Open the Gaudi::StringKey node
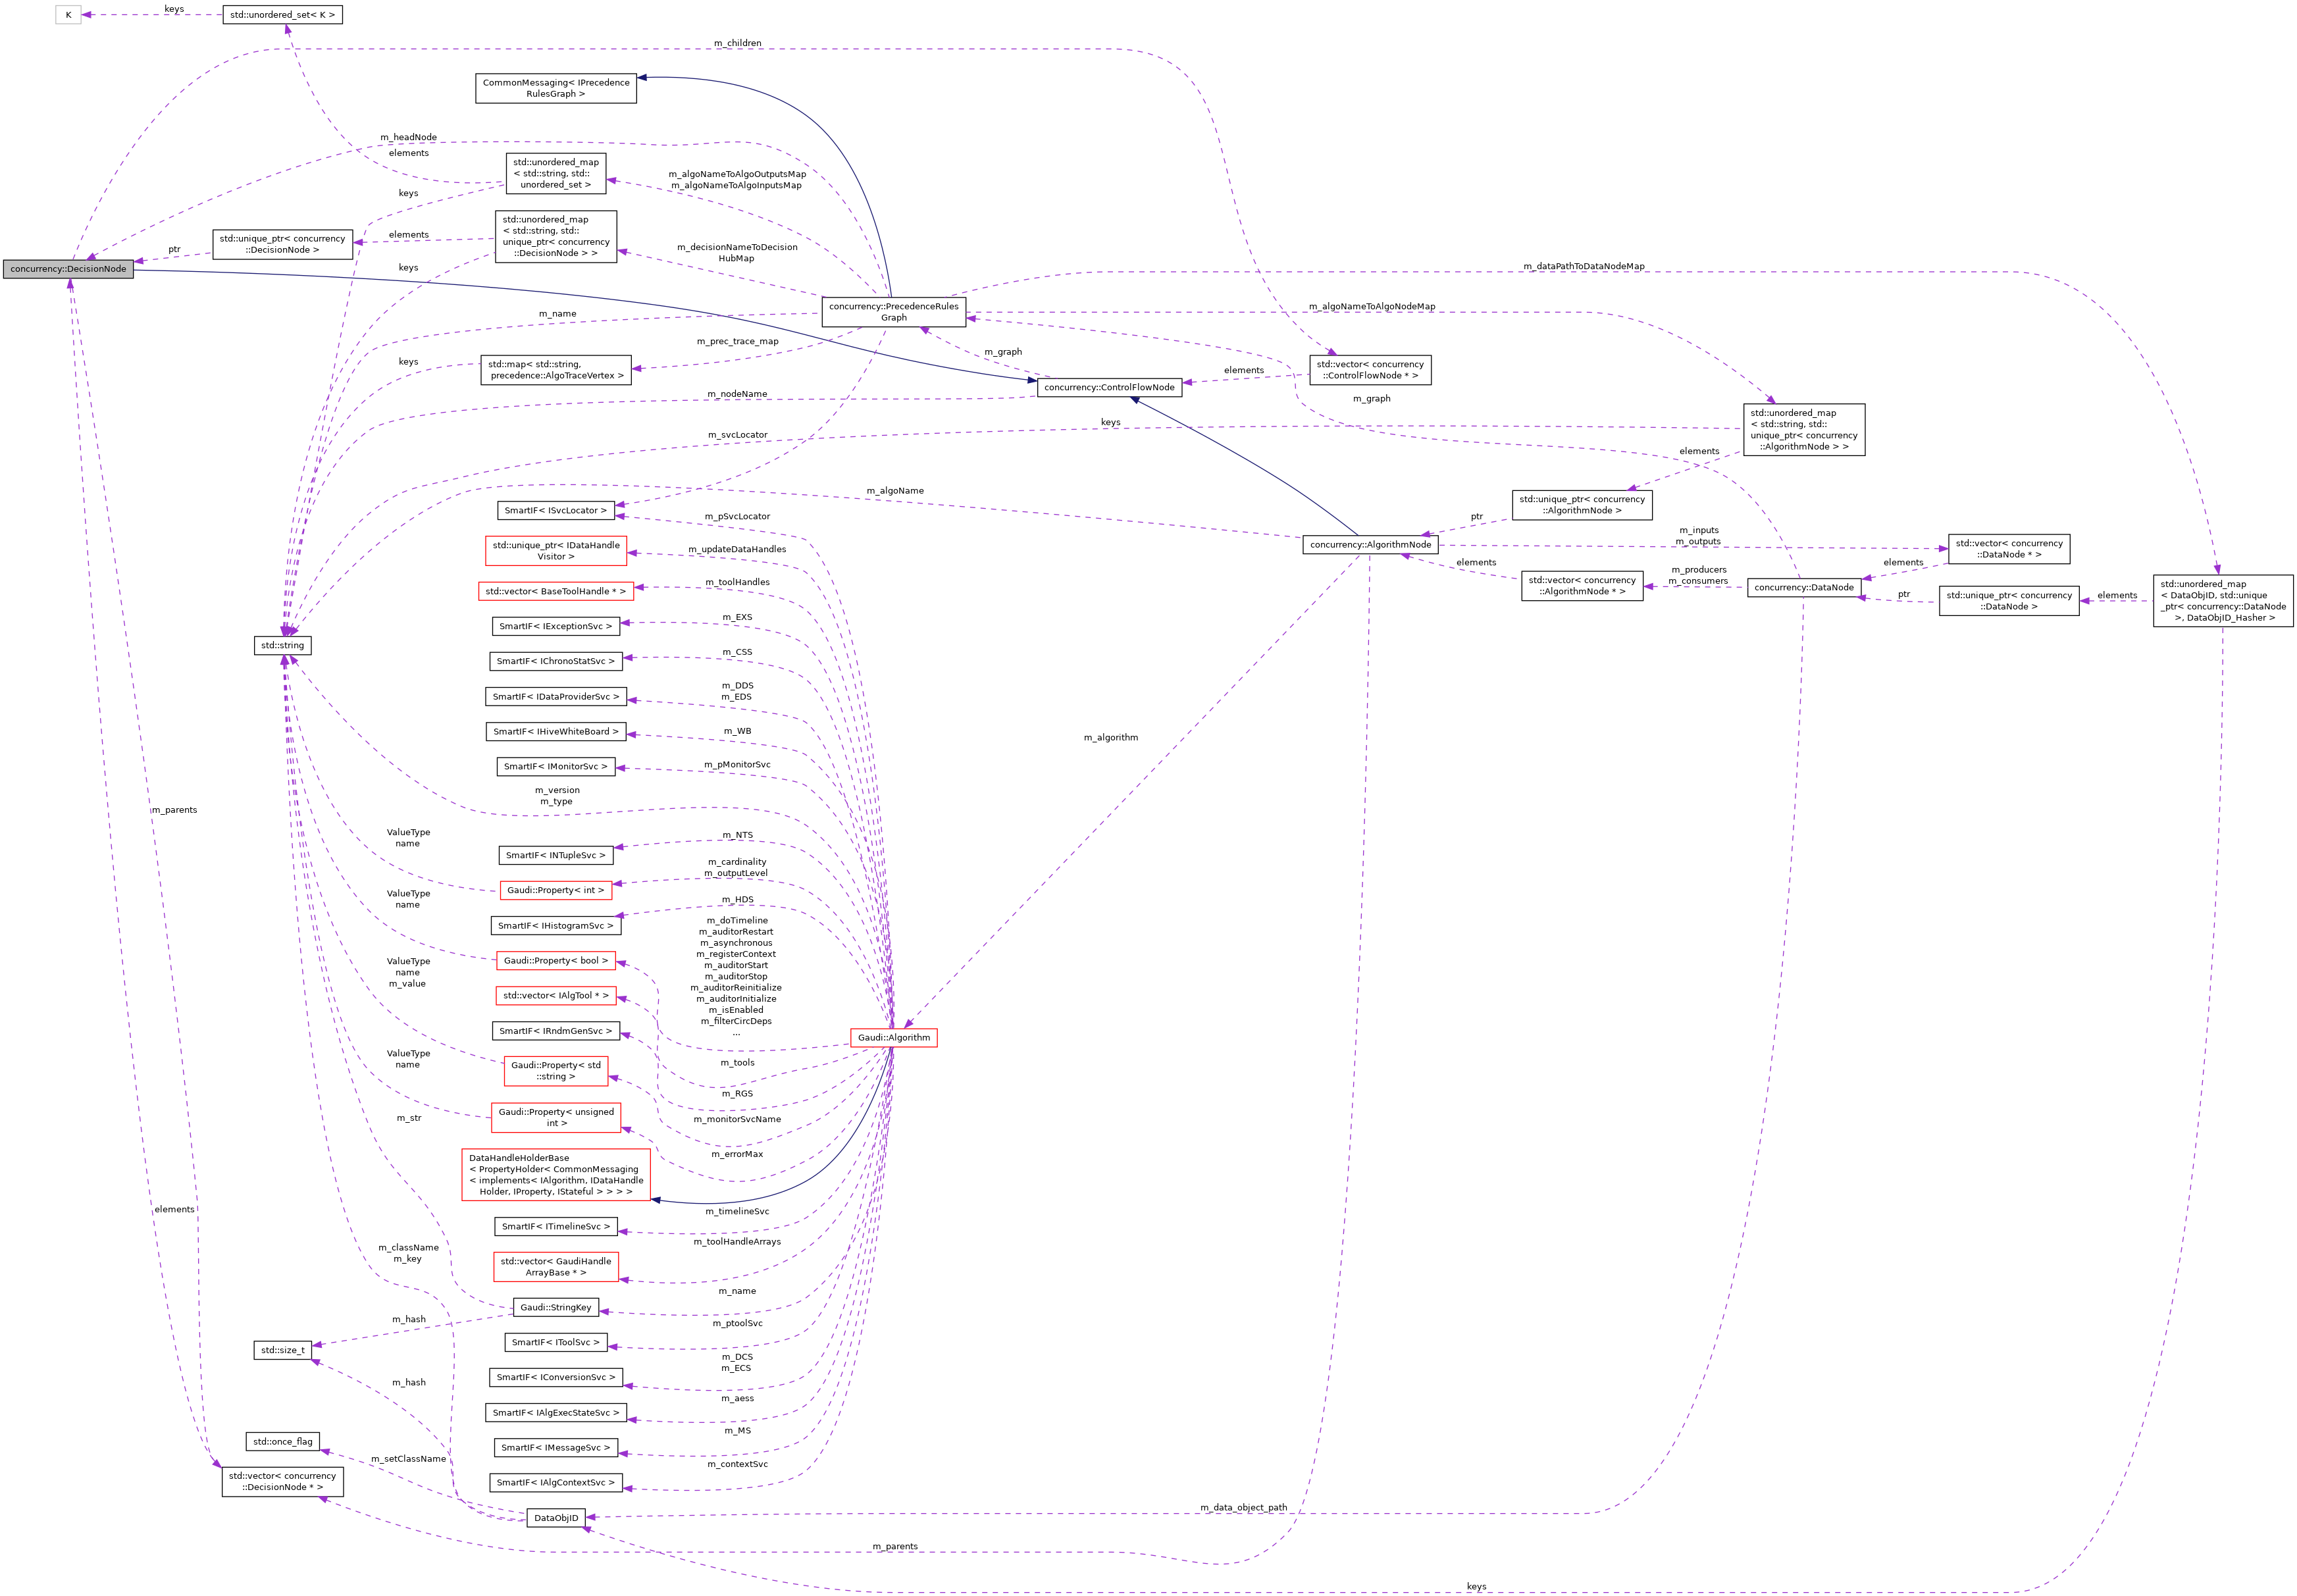The height and width of the screenshot is (1596, 2297). 557,1307
